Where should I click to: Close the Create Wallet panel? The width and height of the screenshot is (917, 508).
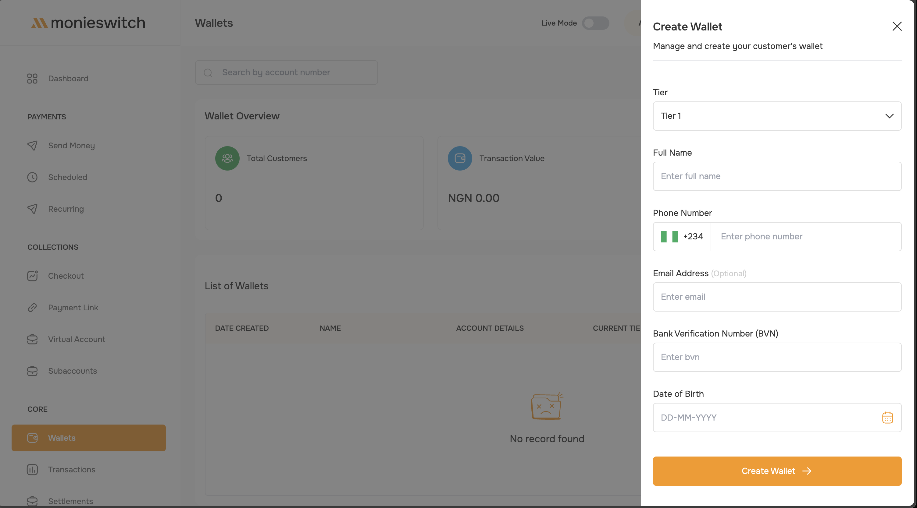(897, 26)
